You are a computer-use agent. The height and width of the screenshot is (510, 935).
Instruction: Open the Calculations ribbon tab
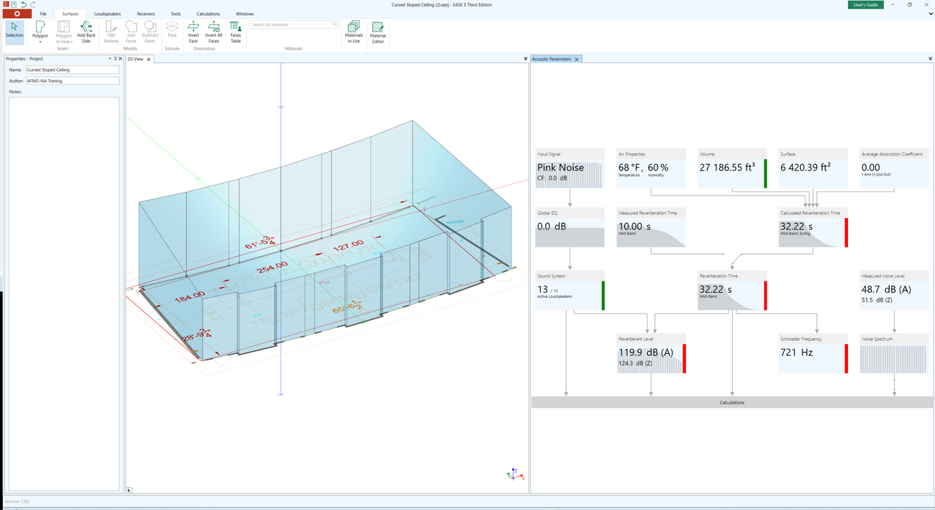click(208, 14)
